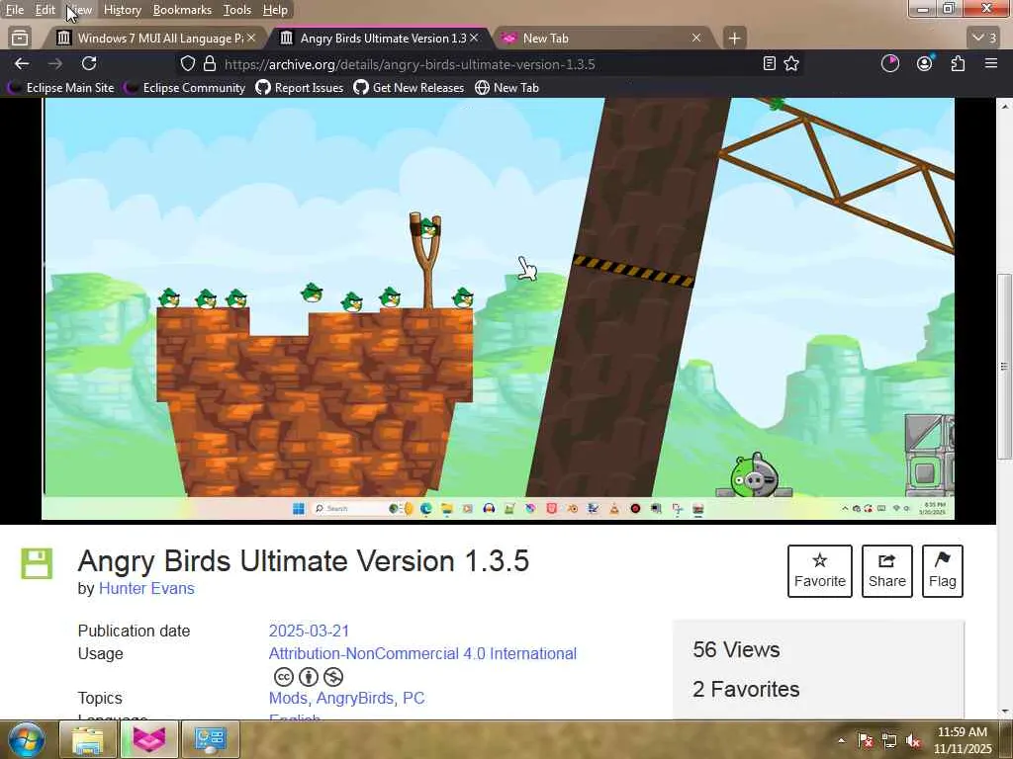Toggle reader view icon

pyautogui.click(x=769, y=63)
